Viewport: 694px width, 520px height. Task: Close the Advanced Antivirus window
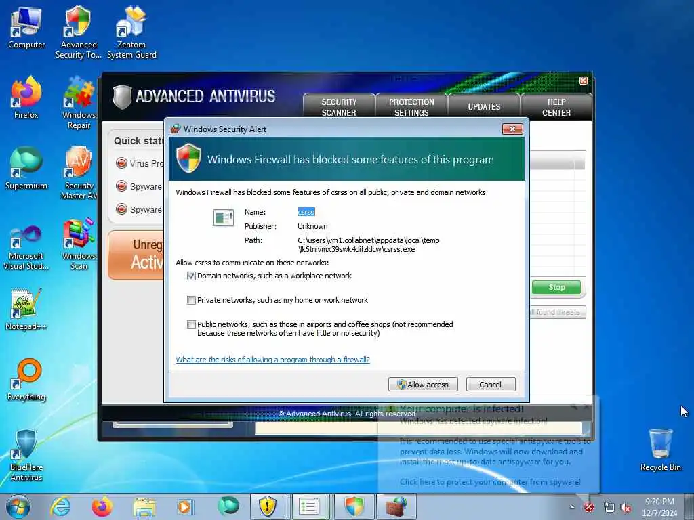tap(584, 81)
